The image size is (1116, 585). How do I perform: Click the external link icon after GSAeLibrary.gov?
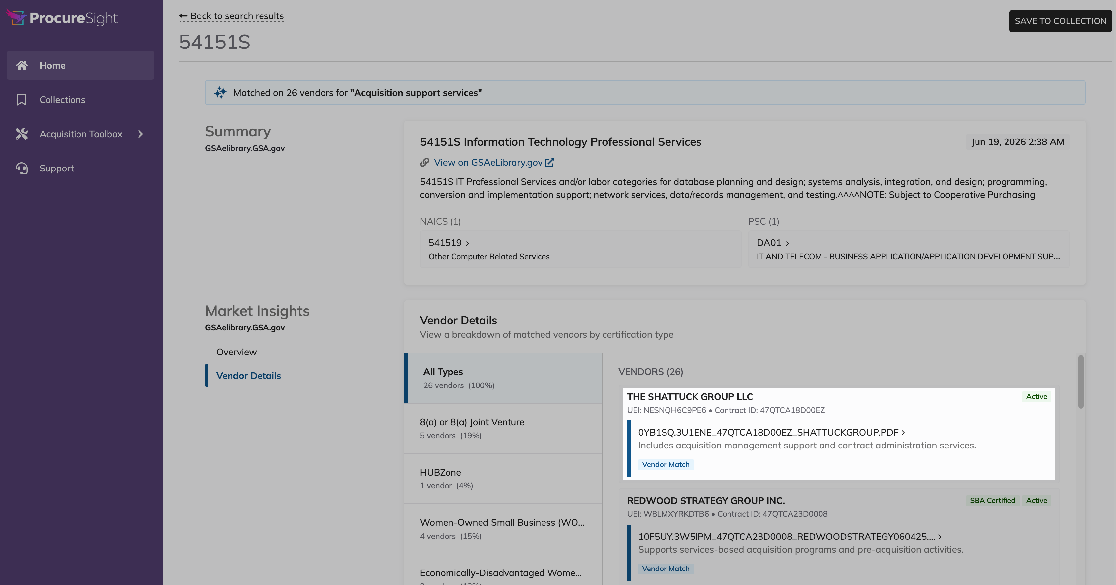tap(550, 162)
